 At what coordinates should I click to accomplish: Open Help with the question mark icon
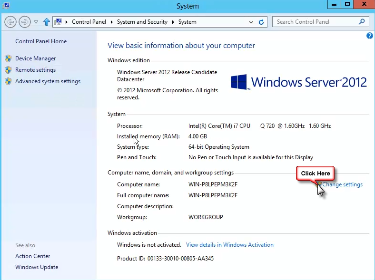369,36
